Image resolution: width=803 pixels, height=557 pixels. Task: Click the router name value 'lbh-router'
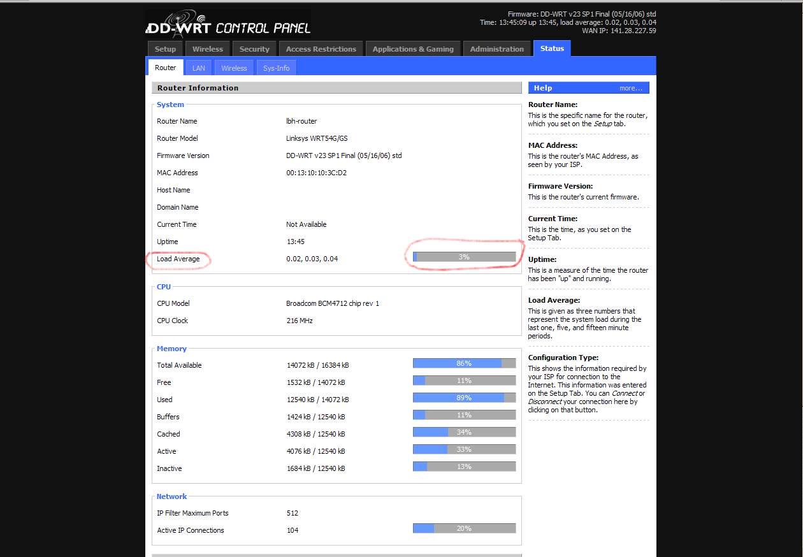[301, 121]
